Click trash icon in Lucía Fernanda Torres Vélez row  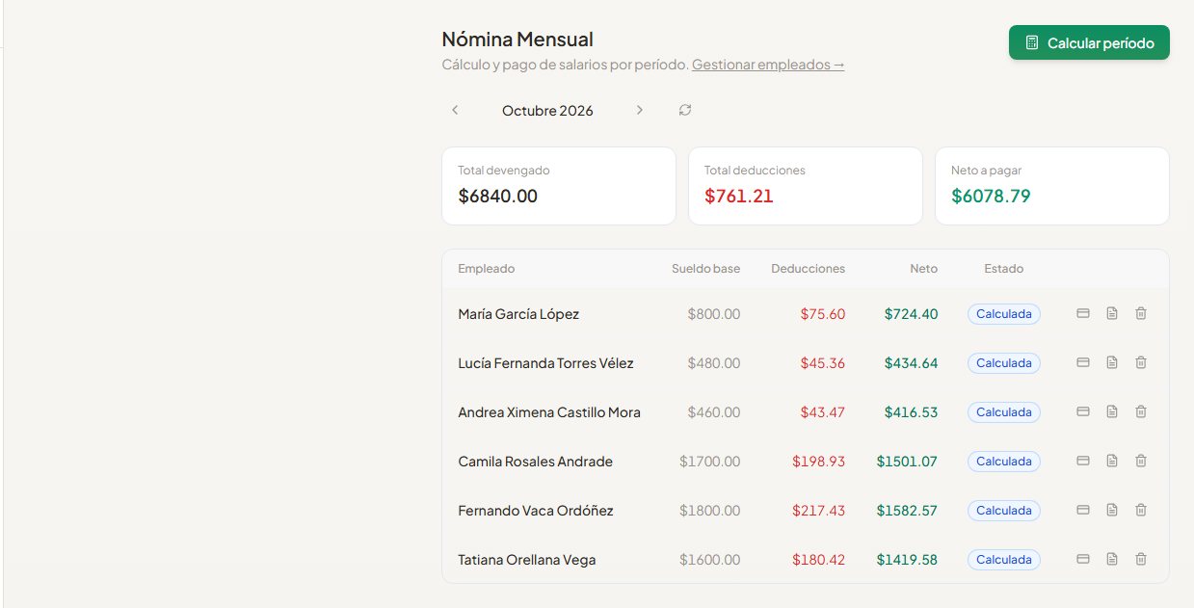(x=1141, y=362)
